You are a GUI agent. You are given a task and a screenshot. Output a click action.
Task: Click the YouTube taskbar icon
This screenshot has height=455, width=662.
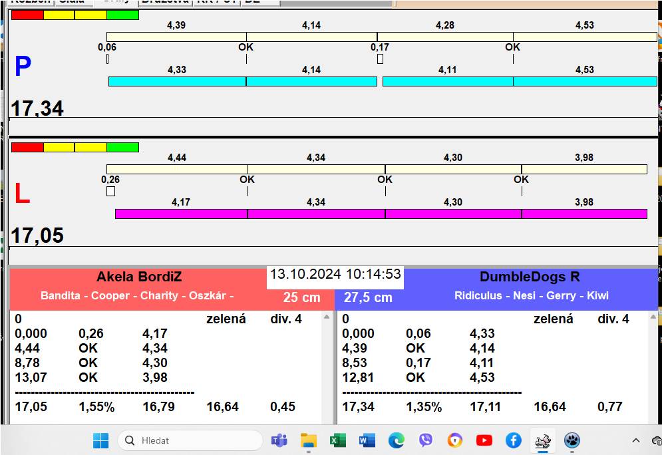tap(484, 440)
